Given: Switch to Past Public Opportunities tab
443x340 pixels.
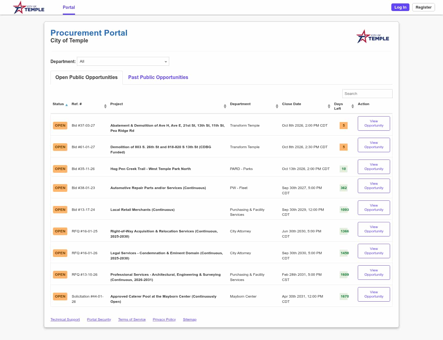Looking at the screenshot, I should pos(158,77).
